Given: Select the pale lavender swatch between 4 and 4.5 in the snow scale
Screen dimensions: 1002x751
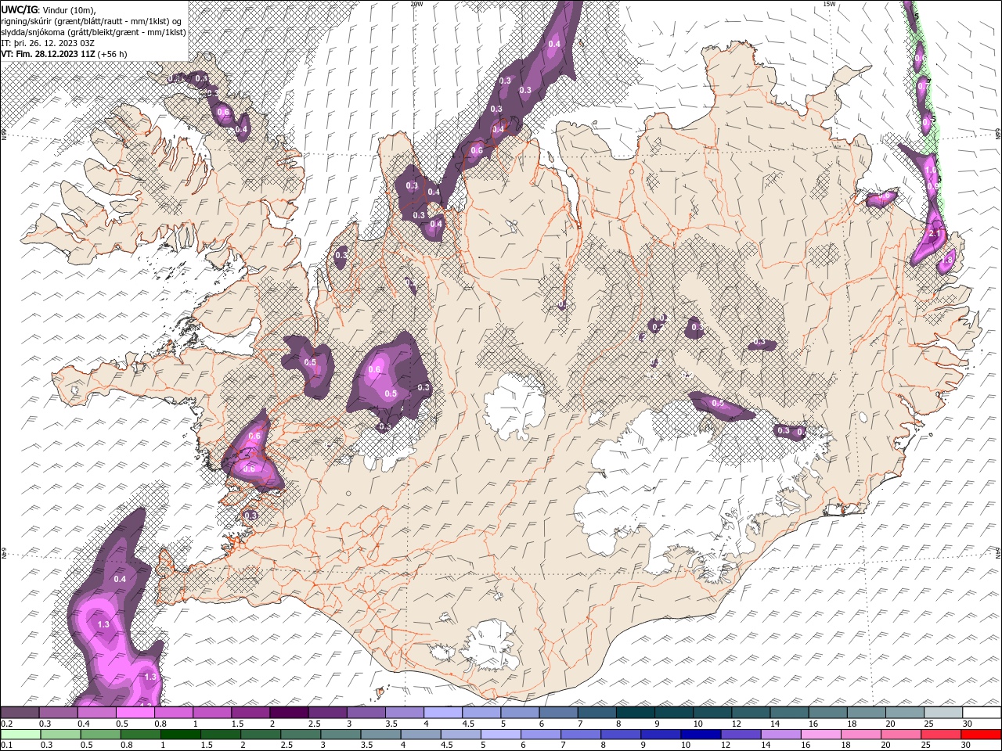Looking at the screenshot, I should pos(442,713).
